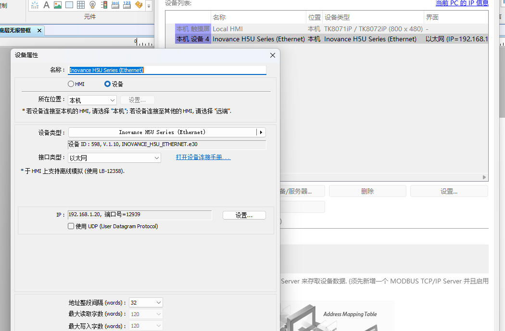
Task: Open the 所在位置 dropdown
Action: click(x=92, y=100)
